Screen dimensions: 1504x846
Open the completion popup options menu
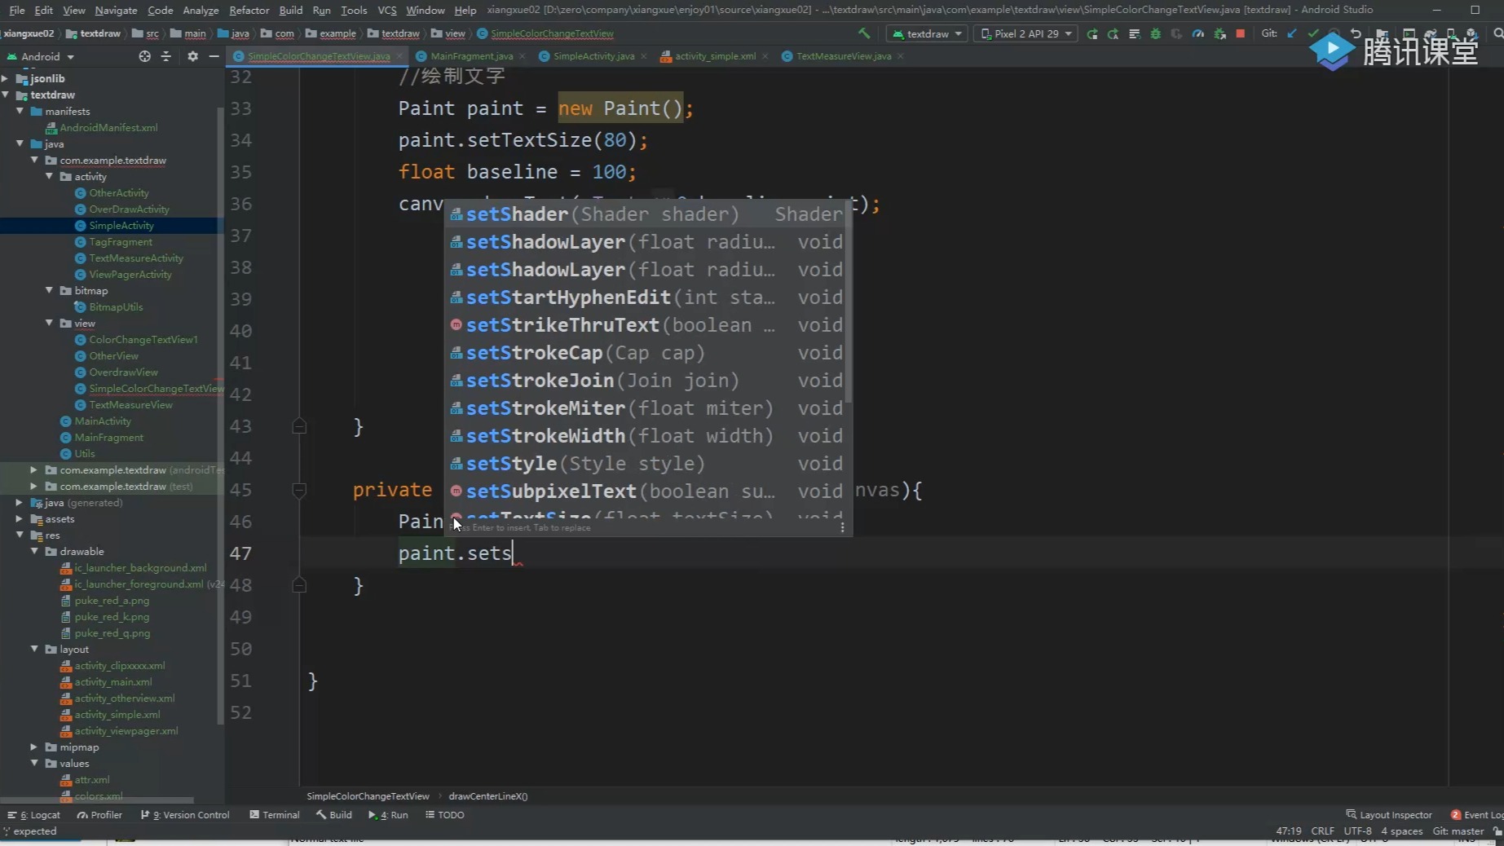(842, 527)
